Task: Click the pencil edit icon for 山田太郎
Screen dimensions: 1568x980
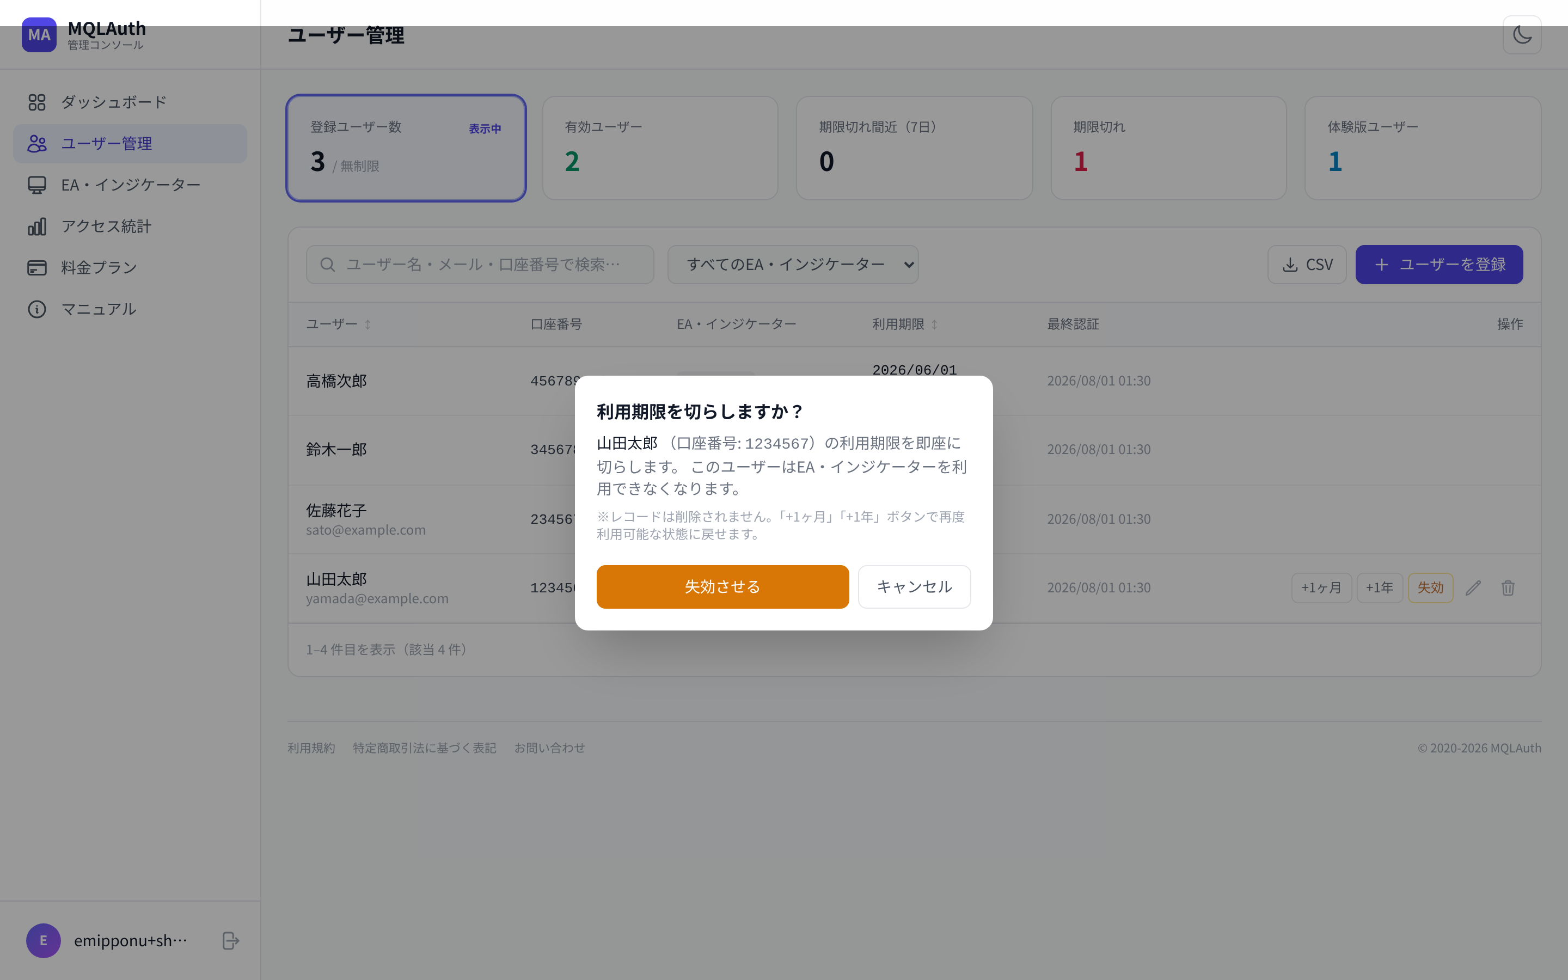Action: [x=1473, y=588]
